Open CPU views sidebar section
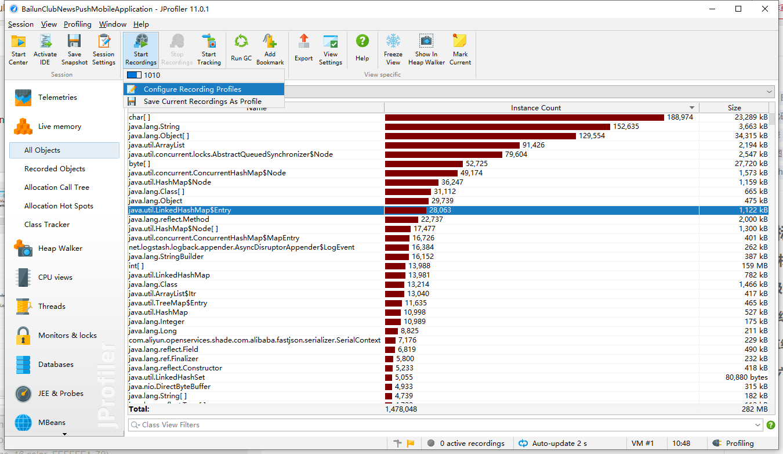 [x=64, y=278]
